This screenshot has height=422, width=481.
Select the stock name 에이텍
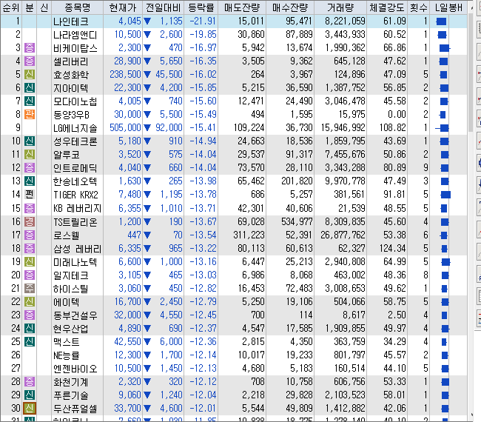(67, 301)
